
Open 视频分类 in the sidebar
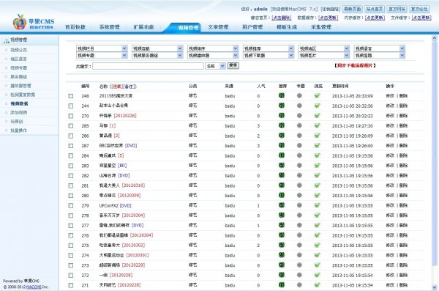point(19,50)
